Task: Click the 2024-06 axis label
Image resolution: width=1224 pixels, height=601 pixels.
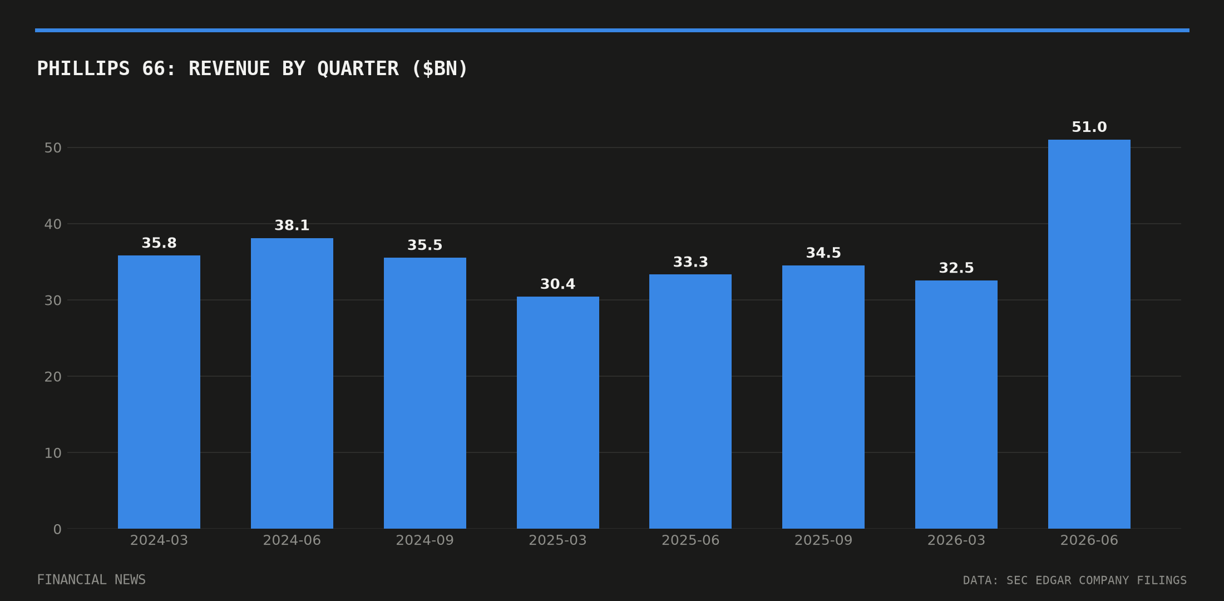Action: click(x=292, y=540)
